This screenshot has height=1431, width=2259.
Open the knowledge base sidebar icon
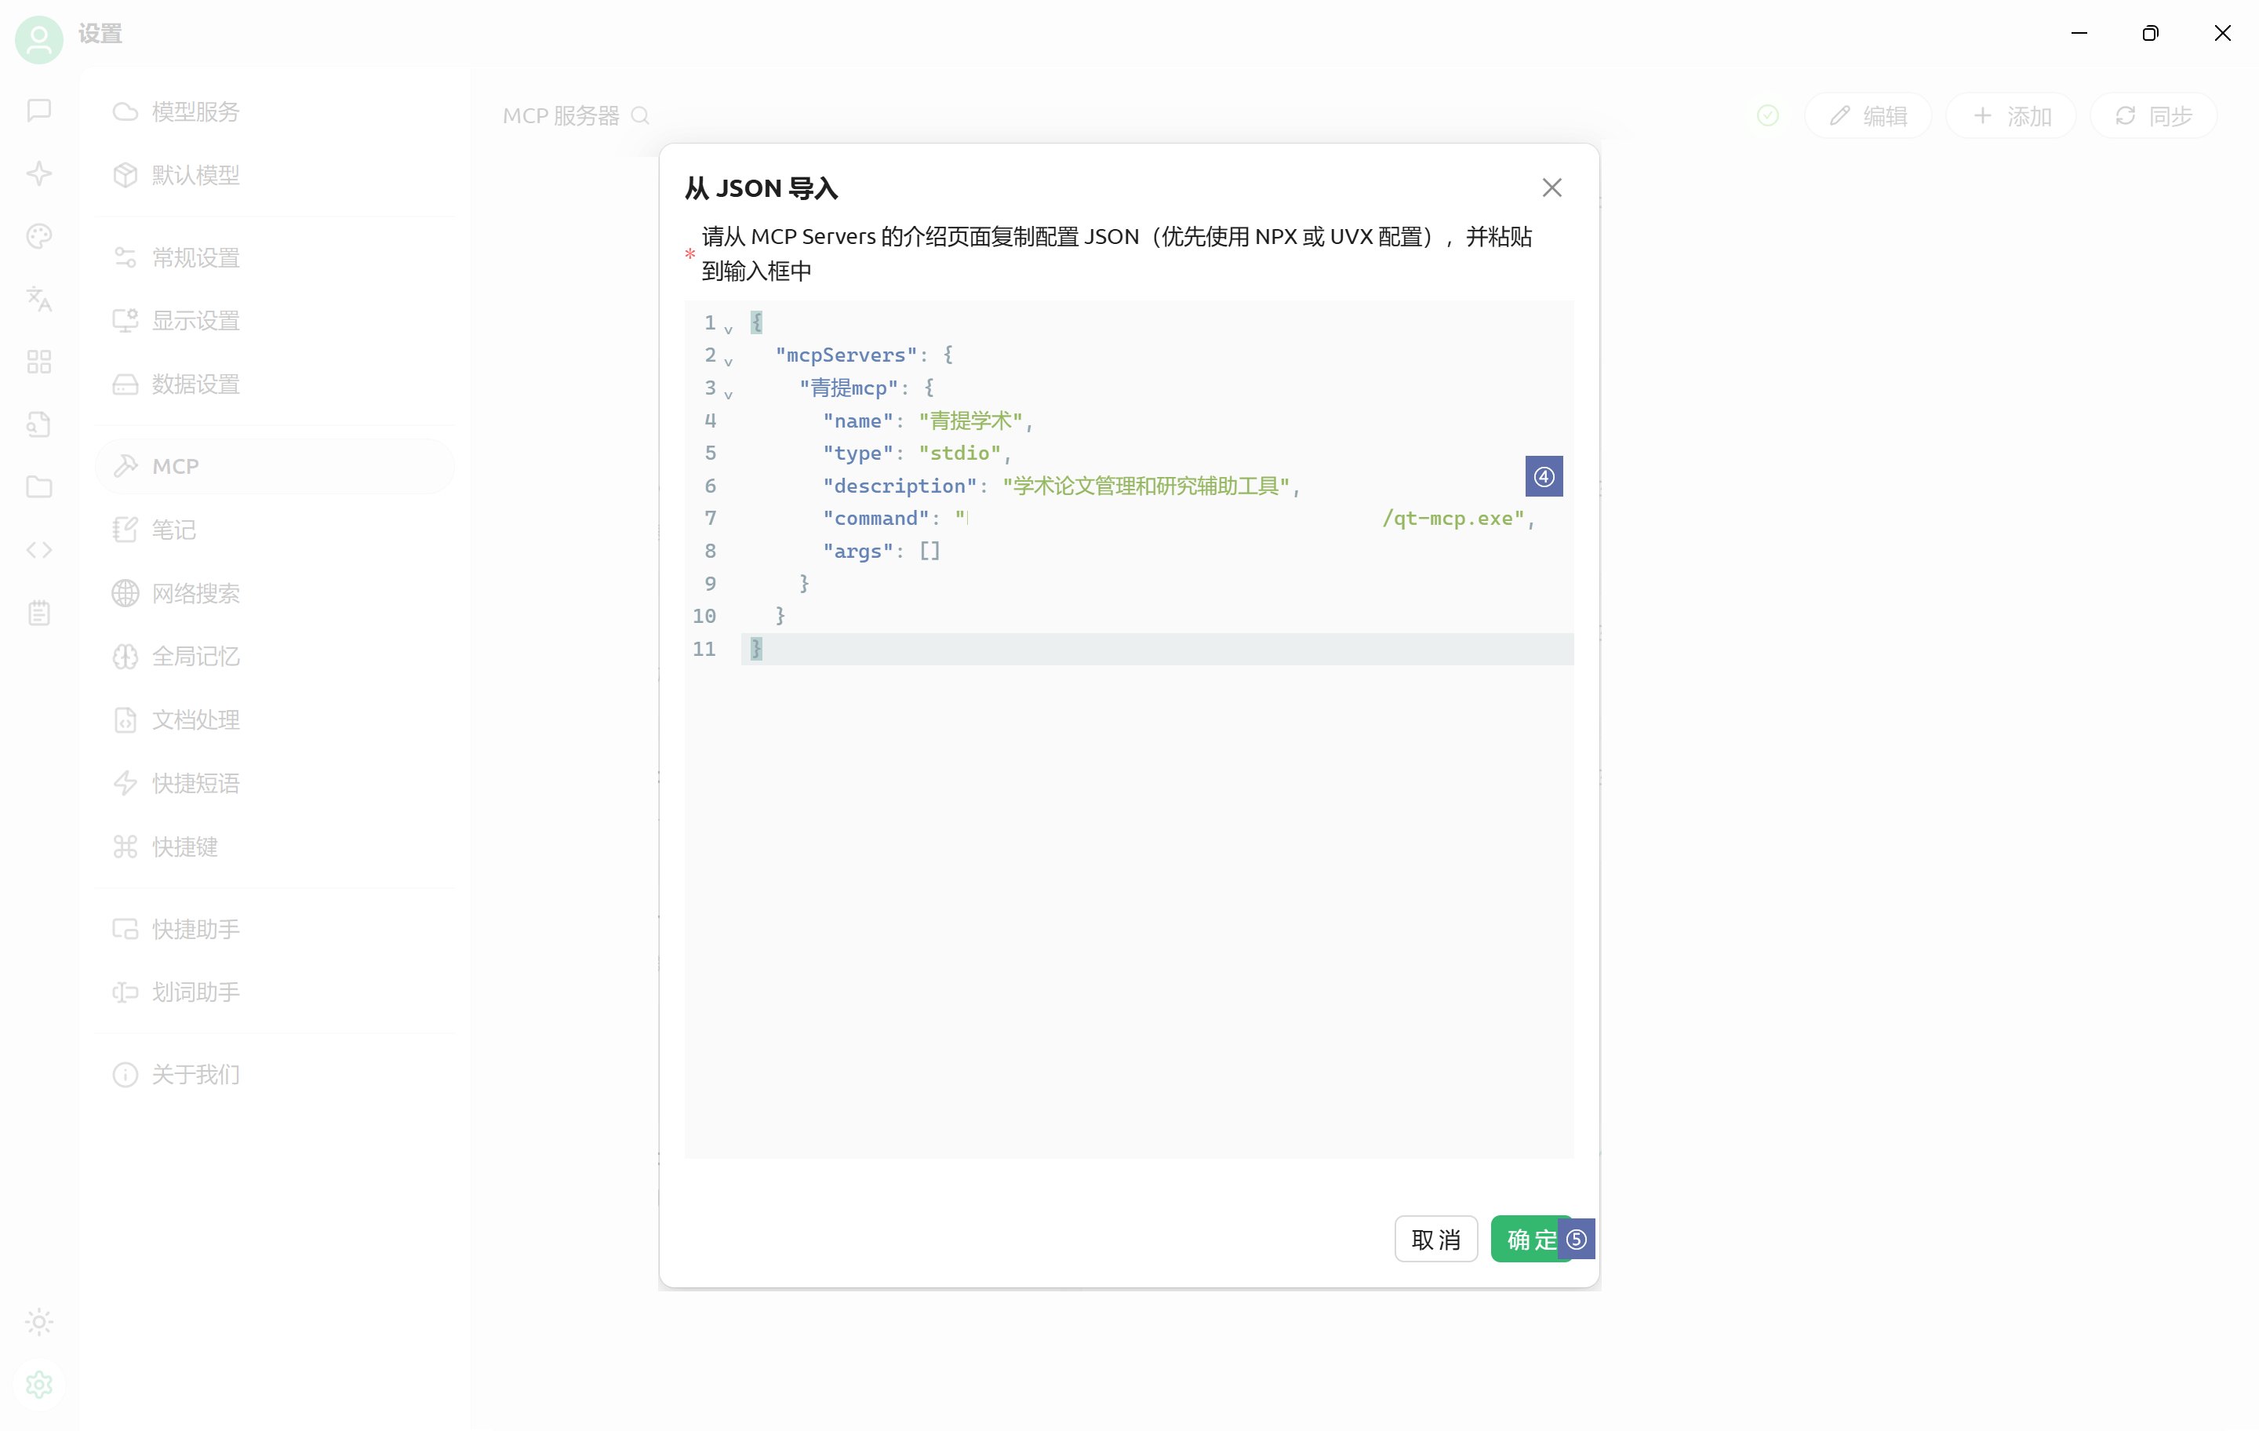38,425
